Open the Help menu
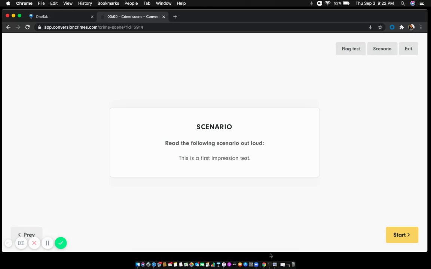Screen dimensions: 431x269 181,3
